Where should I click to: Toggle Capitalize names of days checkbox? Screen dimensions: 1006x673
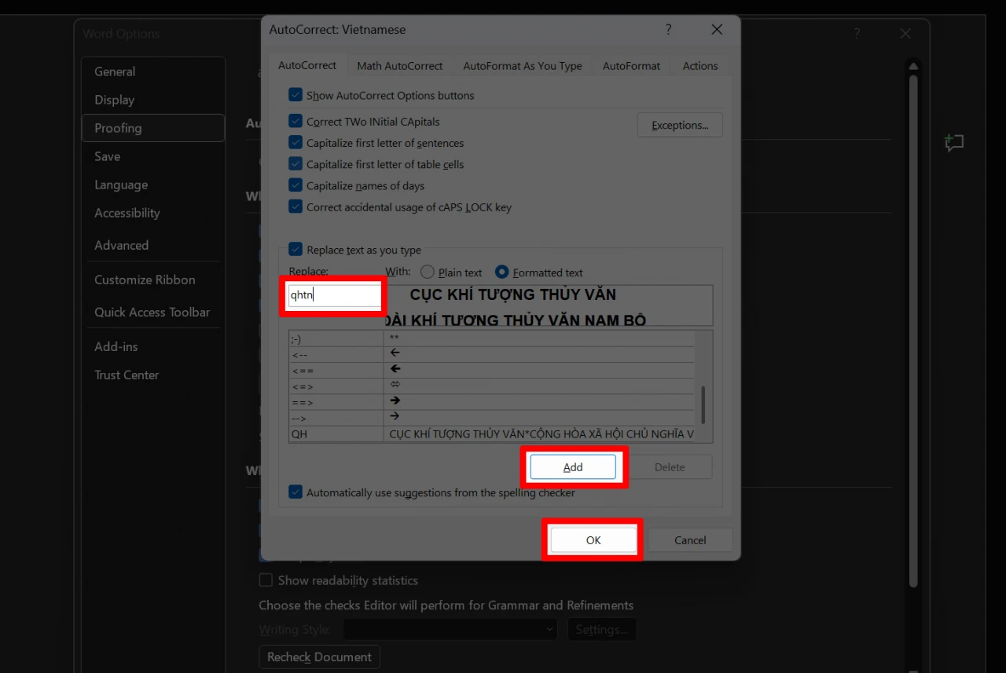pyautogui.click(x=296, y=186)
